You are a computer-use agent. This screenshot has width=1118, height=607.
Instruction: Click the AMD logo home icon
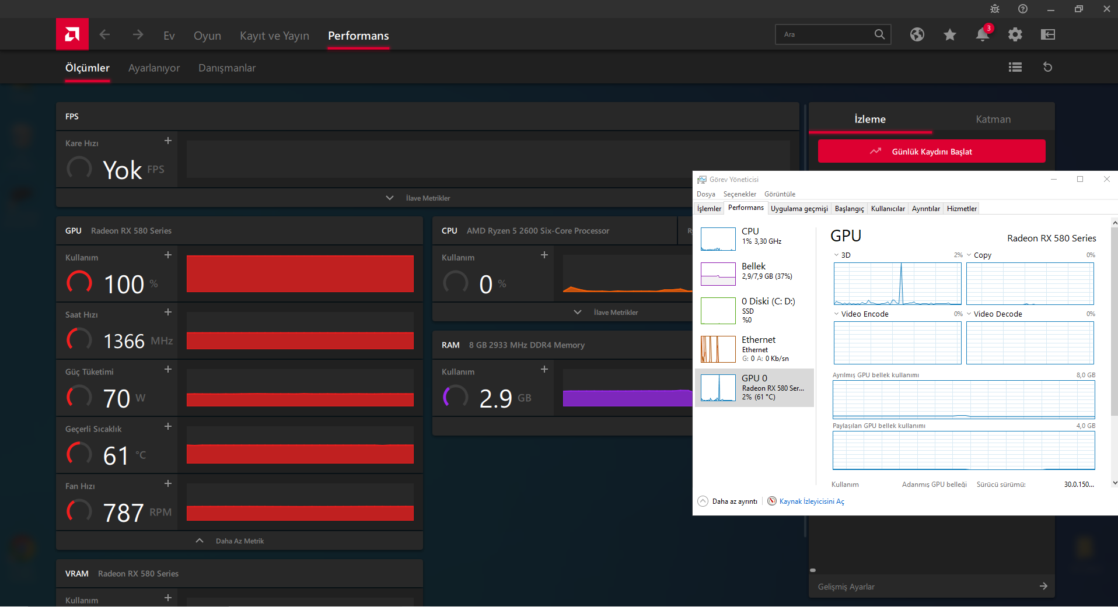point(72,34)
